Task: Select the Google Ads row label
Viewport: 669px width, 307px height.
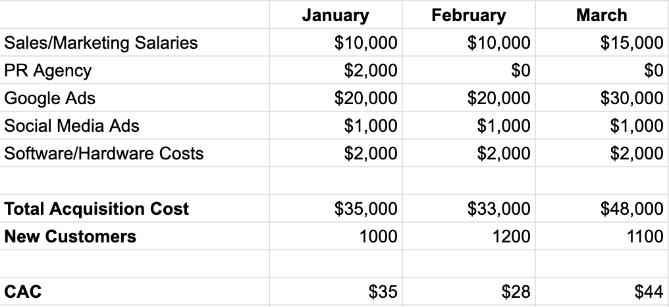Action: click(x=50, y=98)
